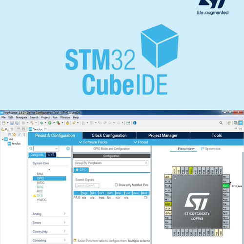Select RCC under System Core
Image resolution: width=244 pixels, height=244 pixels.
(x=40, y=191)
